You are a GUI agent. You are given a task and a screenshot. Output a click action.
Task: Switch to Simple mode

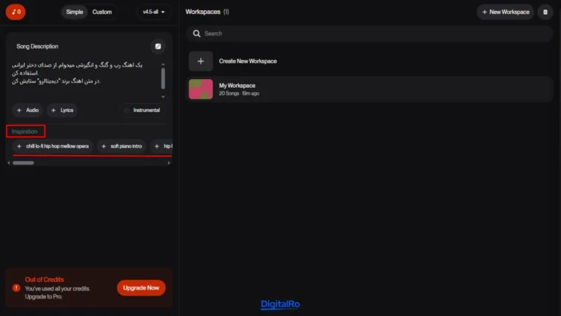tap(75, 12)
